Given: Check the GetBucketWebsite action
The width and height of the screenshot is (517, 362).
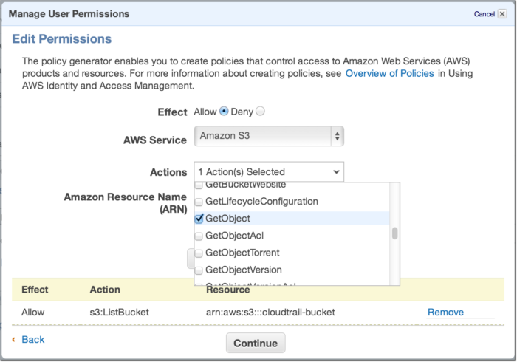Looking at the screenshot, I should (199, 185).
